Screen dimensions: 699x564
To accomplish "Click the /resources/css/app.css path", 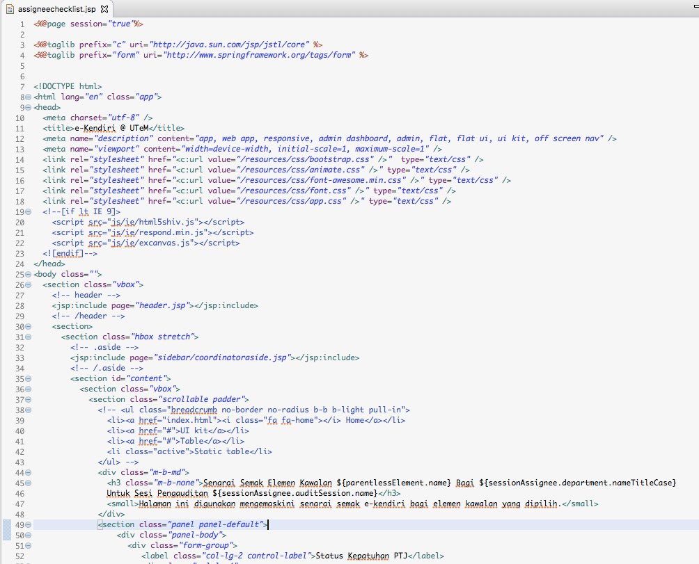I will pos(292,201).
